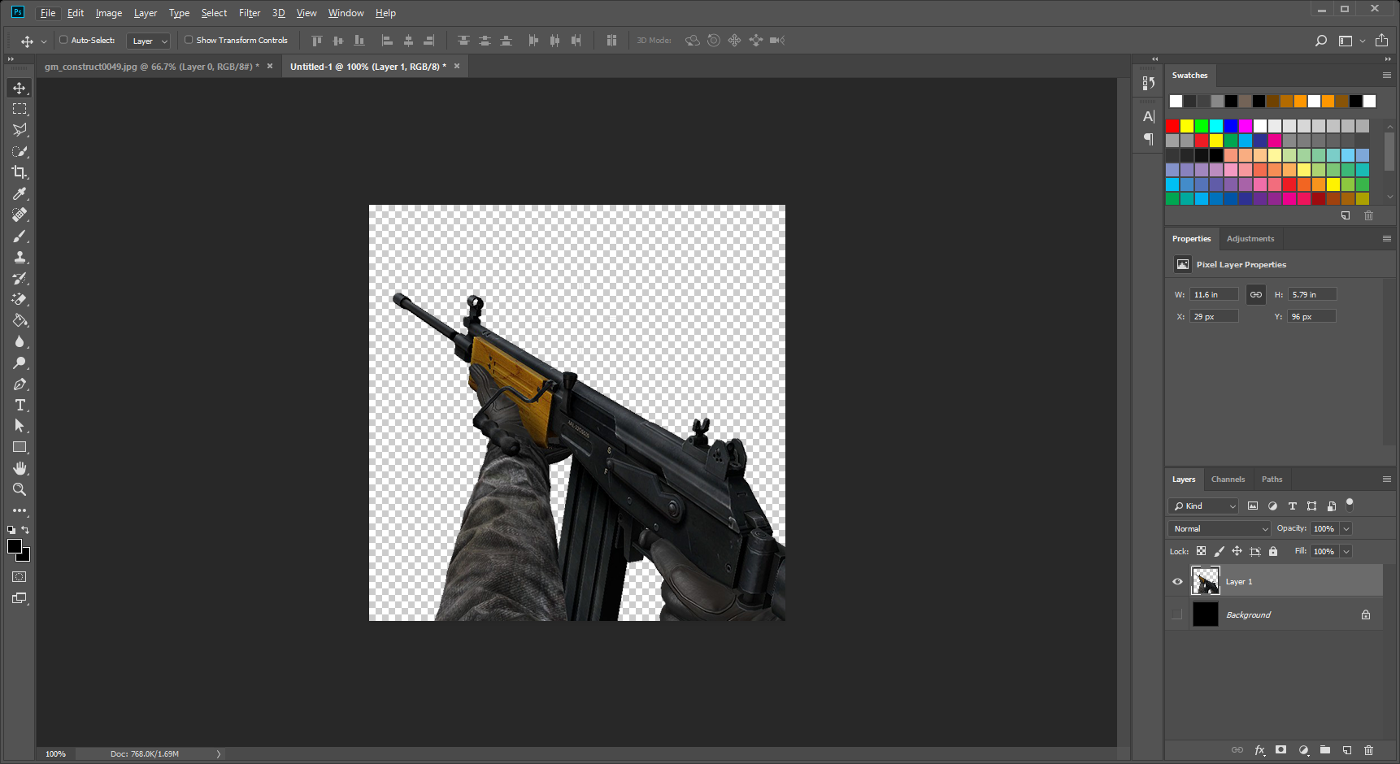The height and width of the screenshot is (764, 1400).
Task: Select the Blur tool
Action: (20, 341)
